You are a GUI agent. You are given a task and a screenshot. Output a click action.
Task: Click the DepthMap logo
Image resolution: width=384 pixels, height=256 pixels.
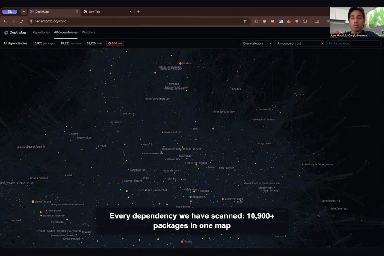[15, 32]
